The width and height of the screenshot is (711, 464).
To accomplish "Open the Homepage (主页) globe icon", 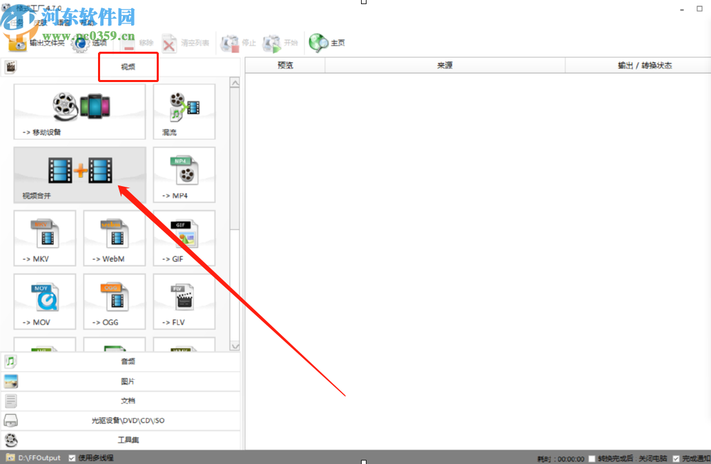I will [x=318, y=43].
